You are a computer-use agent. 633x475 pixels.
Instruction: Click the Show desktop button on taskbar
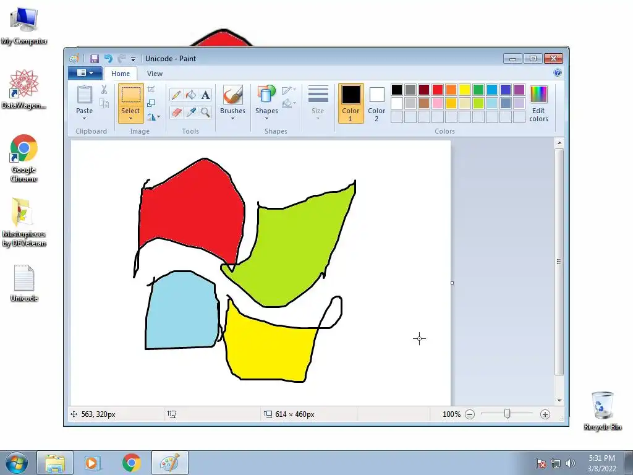coord(629,463)
